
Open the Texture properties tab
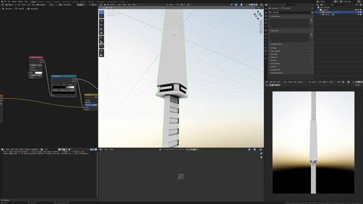266,59
